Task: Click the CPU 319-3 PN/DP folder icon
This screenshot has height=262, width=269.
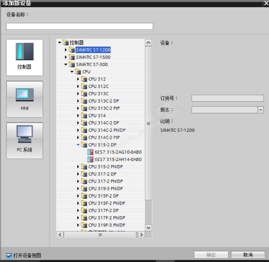Action: pyautogui.click(x=84, y=188)
